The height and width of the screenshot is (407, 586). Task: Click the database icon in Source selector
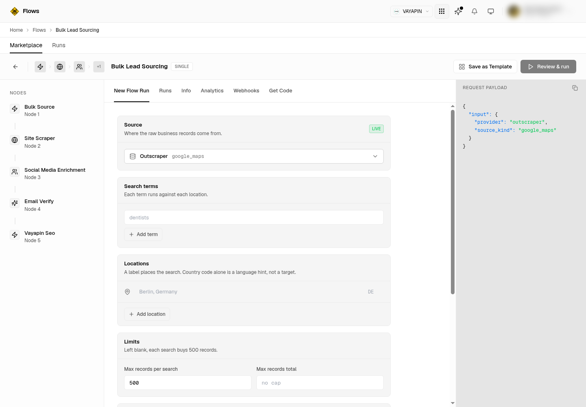click(133, 156)
